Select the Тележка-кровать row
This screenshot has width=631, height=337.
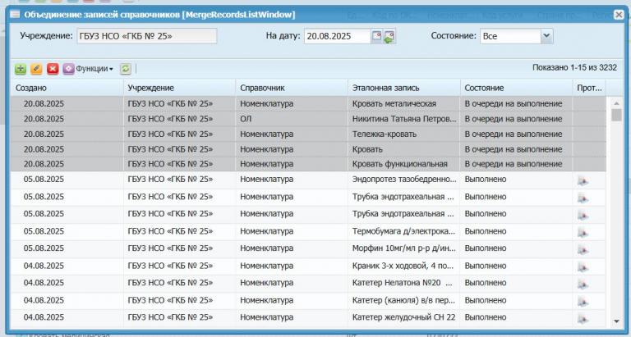click(308, 134)
